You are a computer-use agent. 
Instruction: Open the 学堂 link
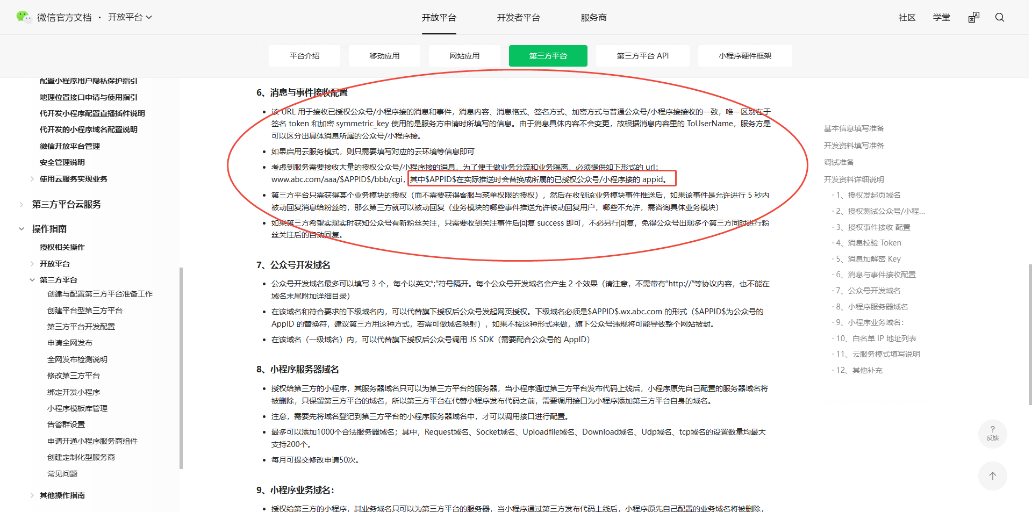tap(942, 18)
